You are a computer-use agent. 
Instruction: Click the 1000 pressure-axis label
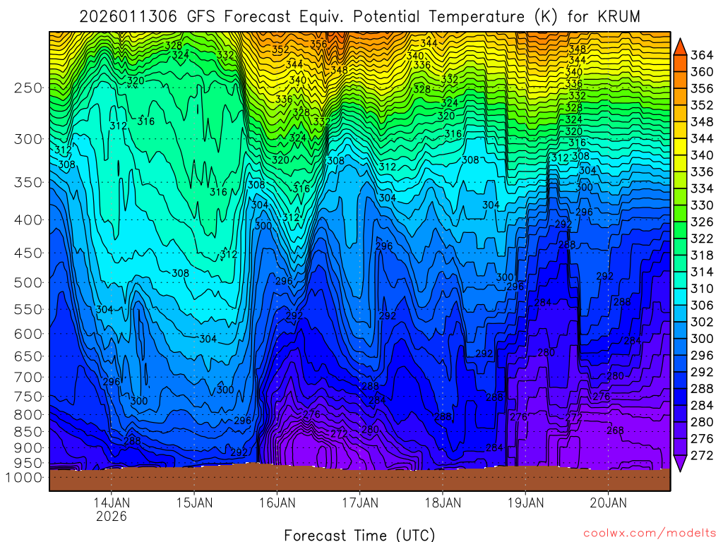24,478
